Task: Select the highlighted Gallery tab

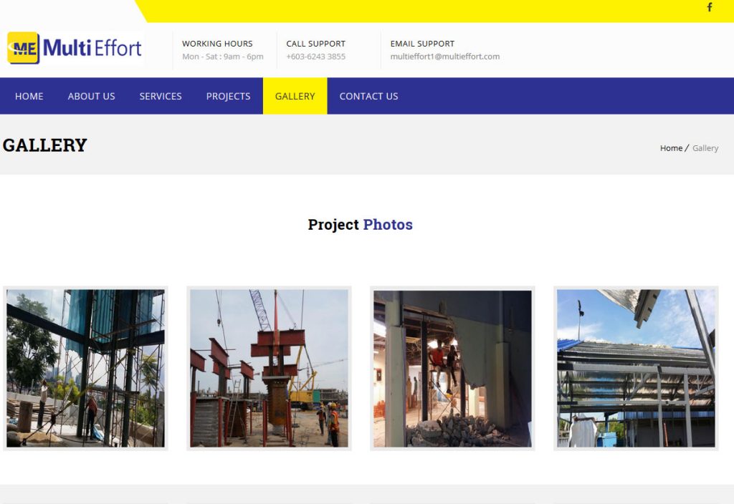Action: 295,96
